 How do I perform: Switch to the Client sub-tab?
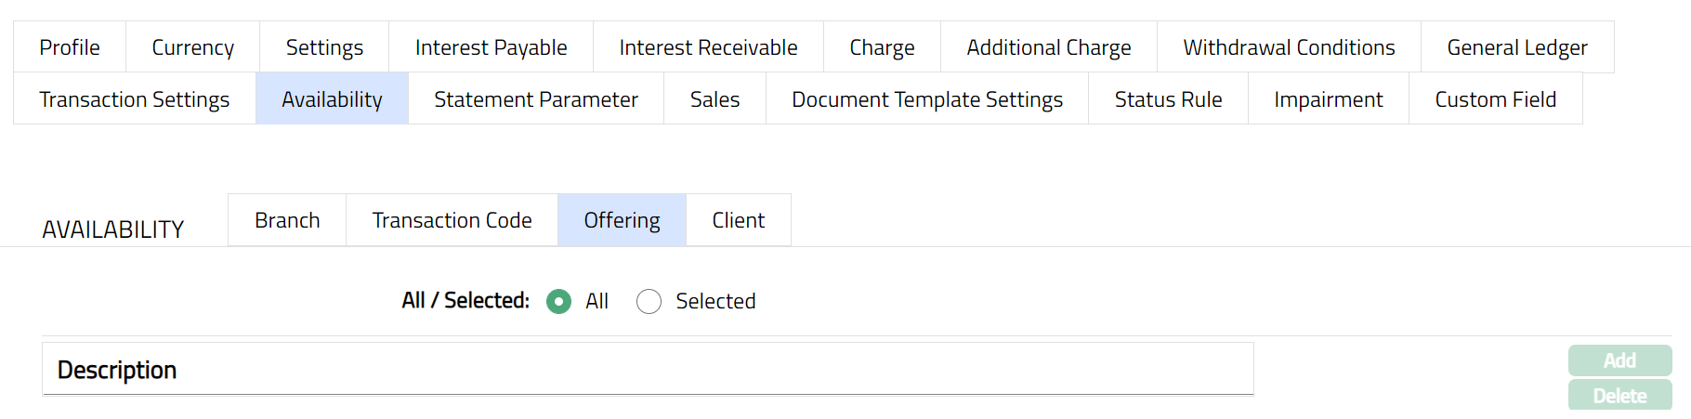coord(739,220)
